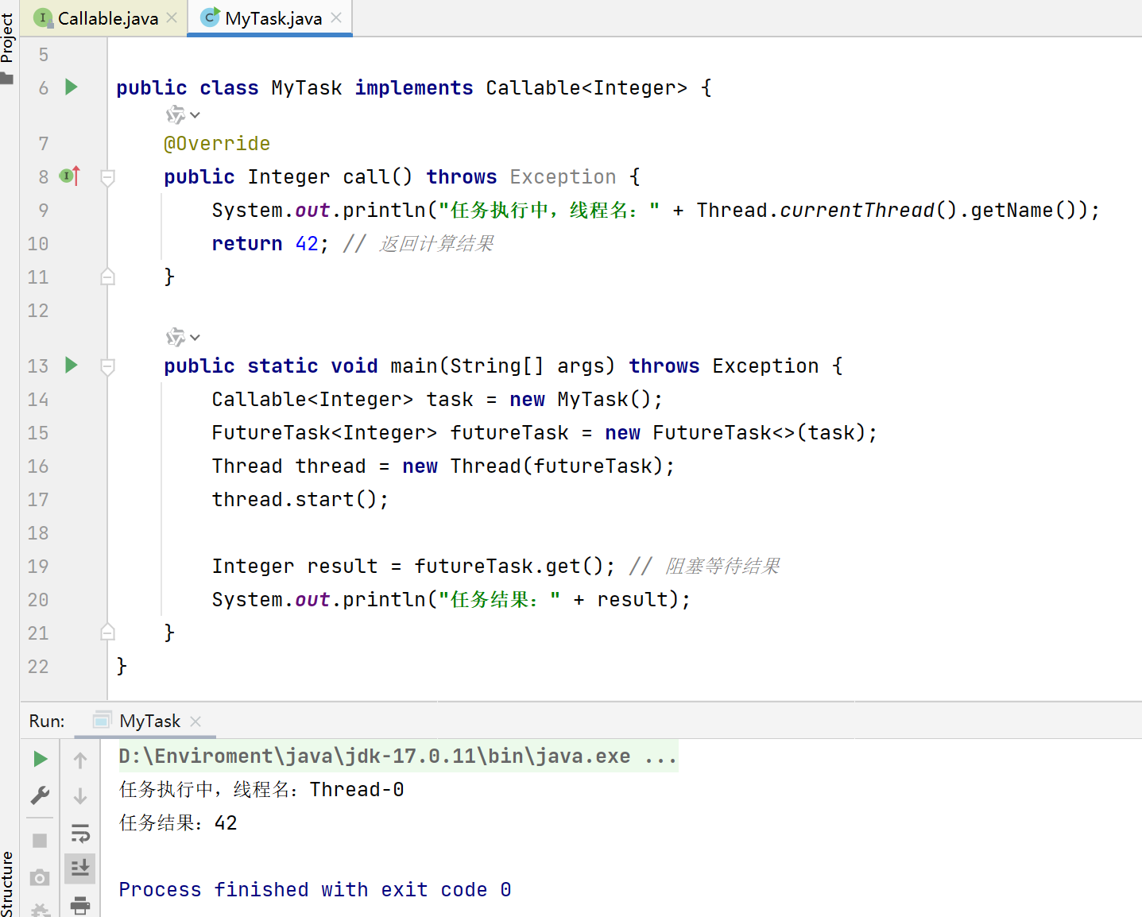Collapse the main method at line 13

108,366
